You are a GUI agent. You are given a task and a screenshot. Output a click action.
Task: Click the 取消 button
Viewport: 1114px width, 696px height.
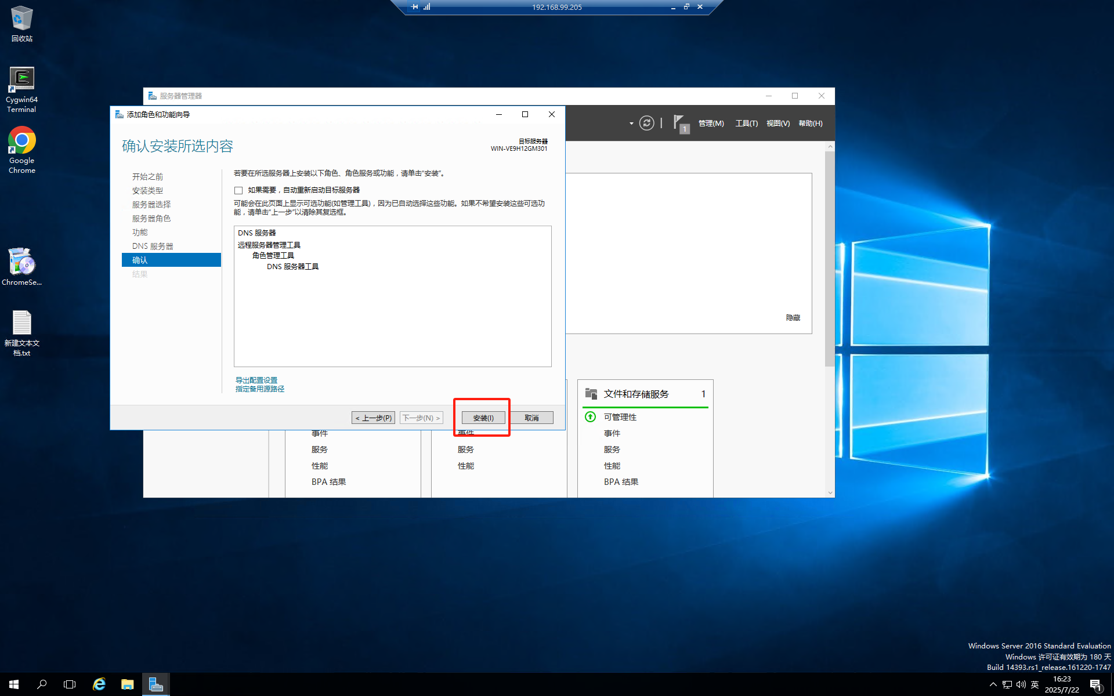point(531,418)
